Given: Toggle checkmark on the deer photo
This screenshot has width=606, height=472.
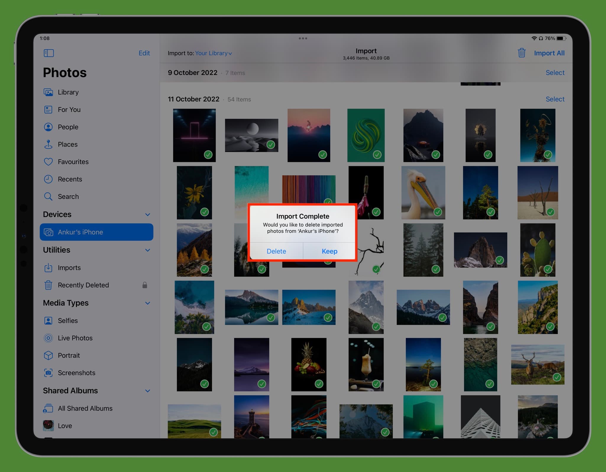Looking at the screenshot, I should point(557,377).
